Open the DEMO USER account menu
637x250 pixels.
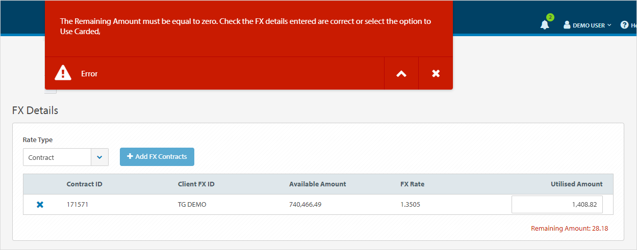[x=588, y=25]
